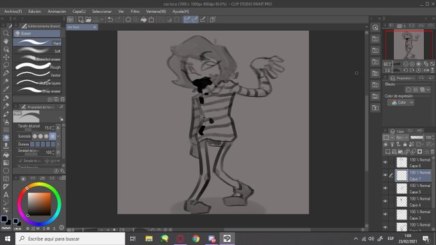The image size is (436, 245).
Task: Expand Borrador de vector options chevron
Action: 58,161
